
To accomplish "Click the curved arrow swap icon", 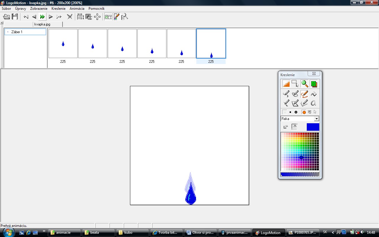I will pyautogui.click(x=286, y=127).
